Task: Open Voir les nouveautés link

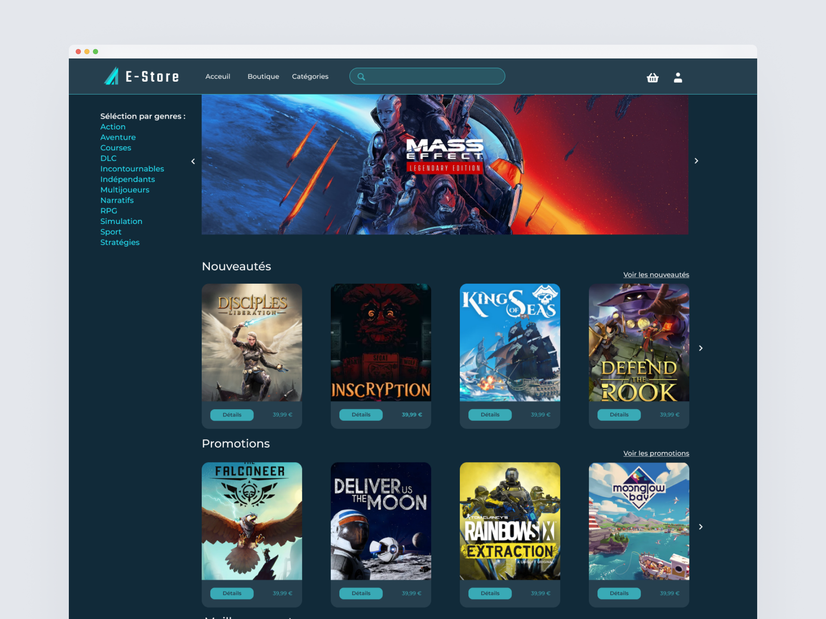Action: click(656, 275)
